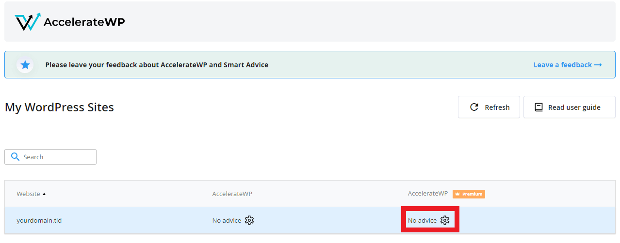Sort the table by Website column

pyautogui.click(x=31, y=194)
